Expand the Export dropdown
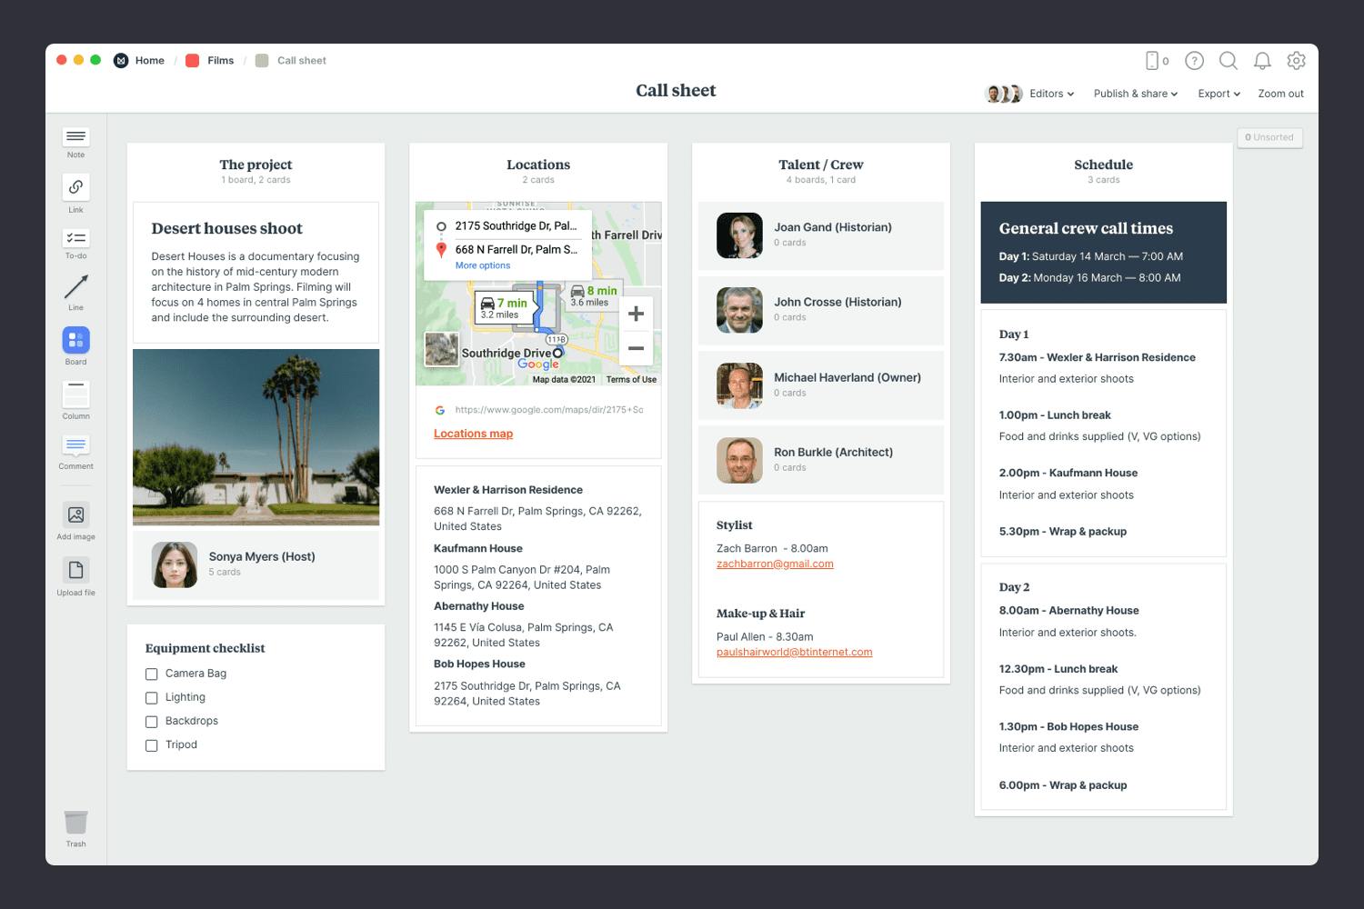 click(1219, 94)
